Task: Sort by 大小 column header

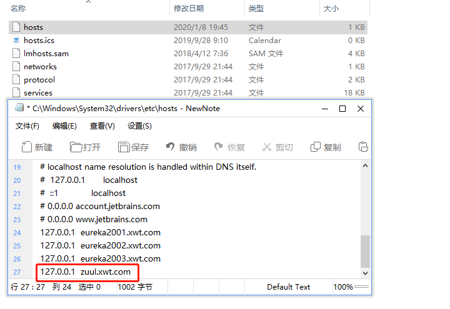Action: pos(331,9)
